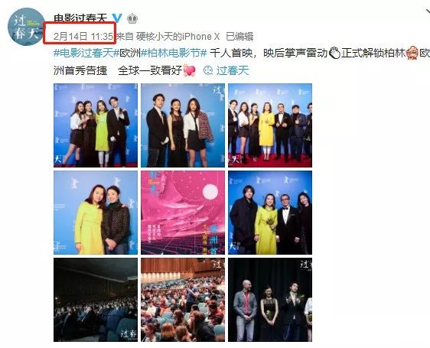Open the large red carpet group photo

tap(270, 125)
